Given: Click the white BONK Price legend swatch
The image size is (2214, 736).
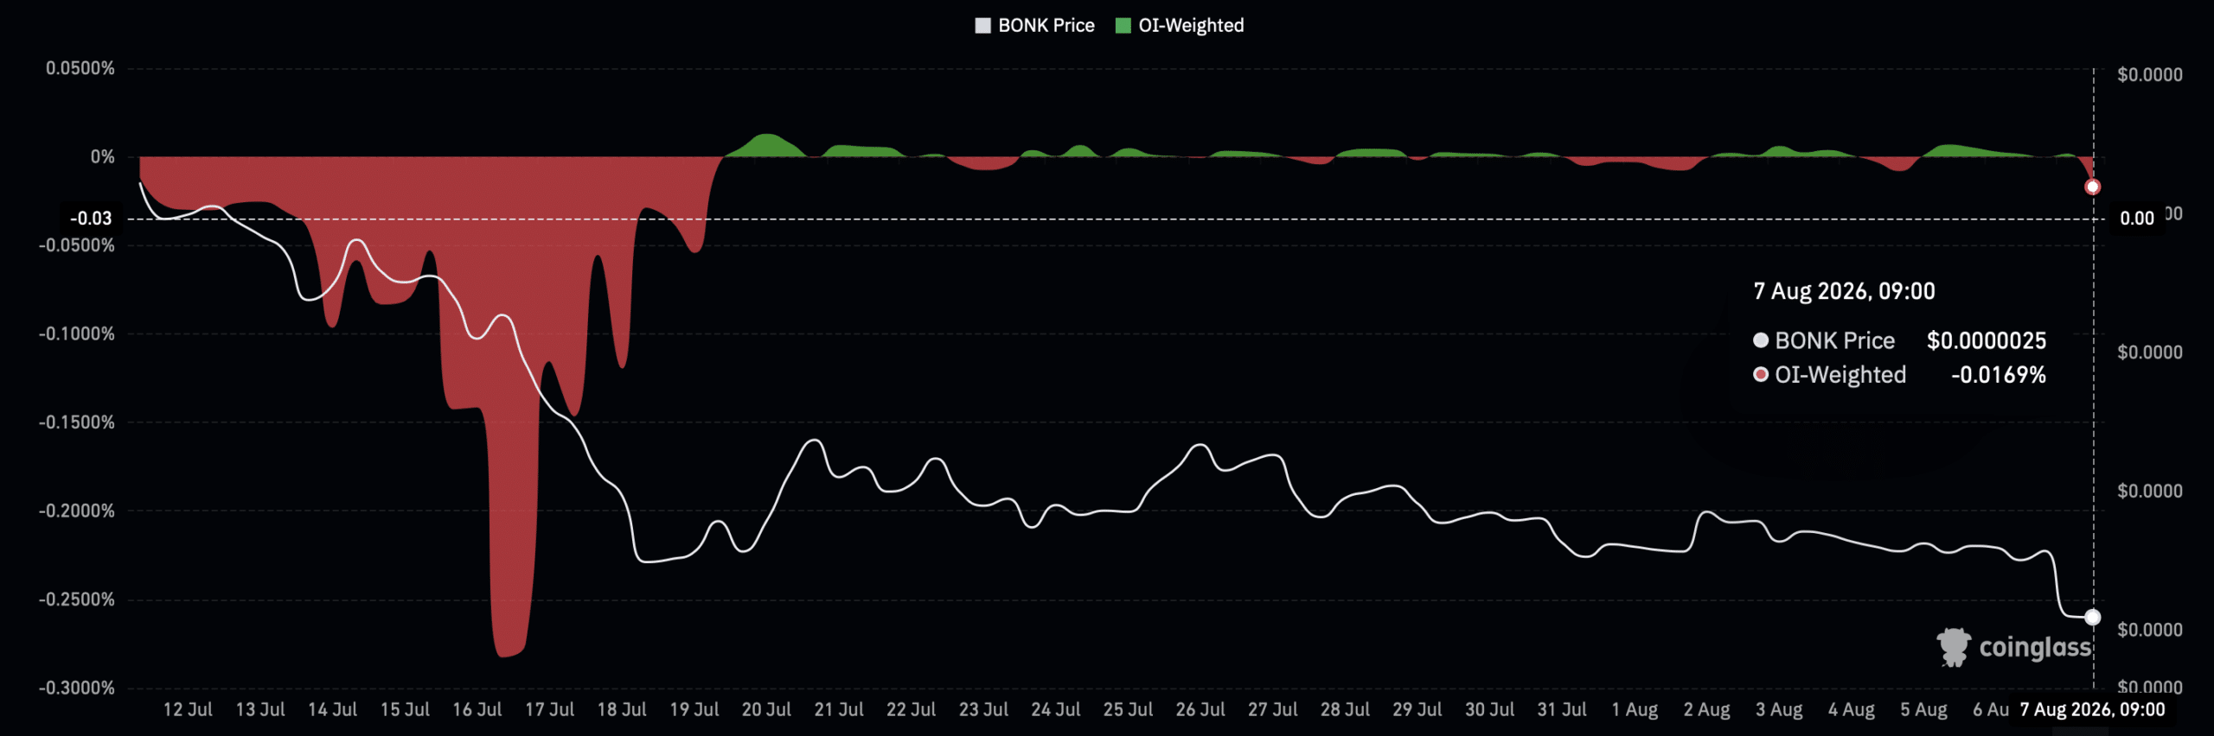Looking at the screenshot, I should point(982,26).
